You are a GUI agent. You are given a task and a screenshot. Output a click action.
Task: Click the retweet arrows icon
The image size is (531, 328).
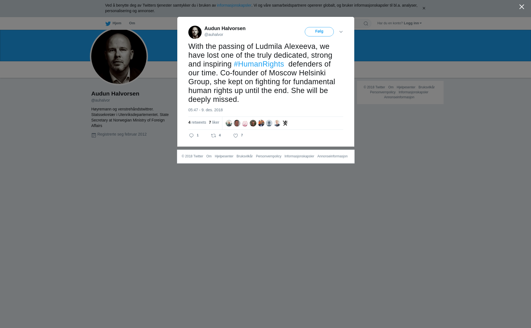pos(214,136)
